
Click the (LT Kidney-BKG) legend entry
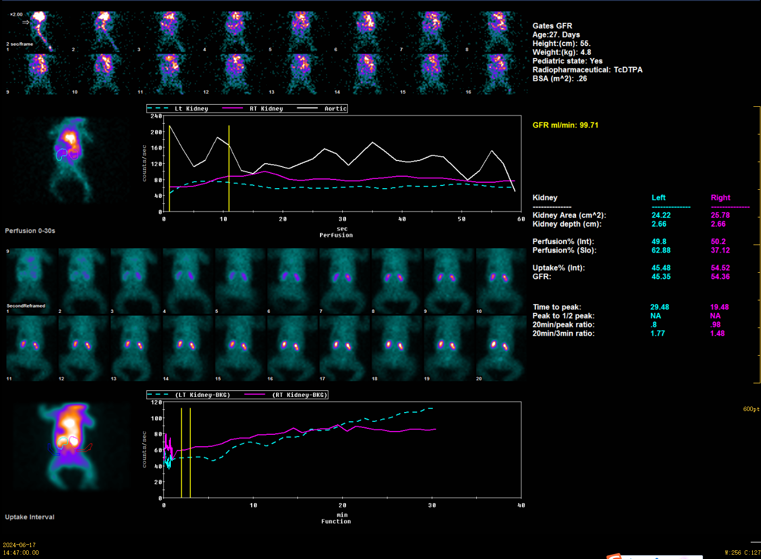tap(189, 395)
